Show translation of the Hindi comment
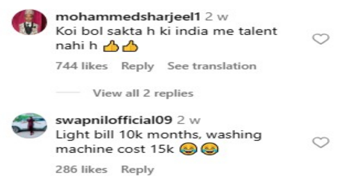This screenshot has height=181, width=346. click(212, 66)
